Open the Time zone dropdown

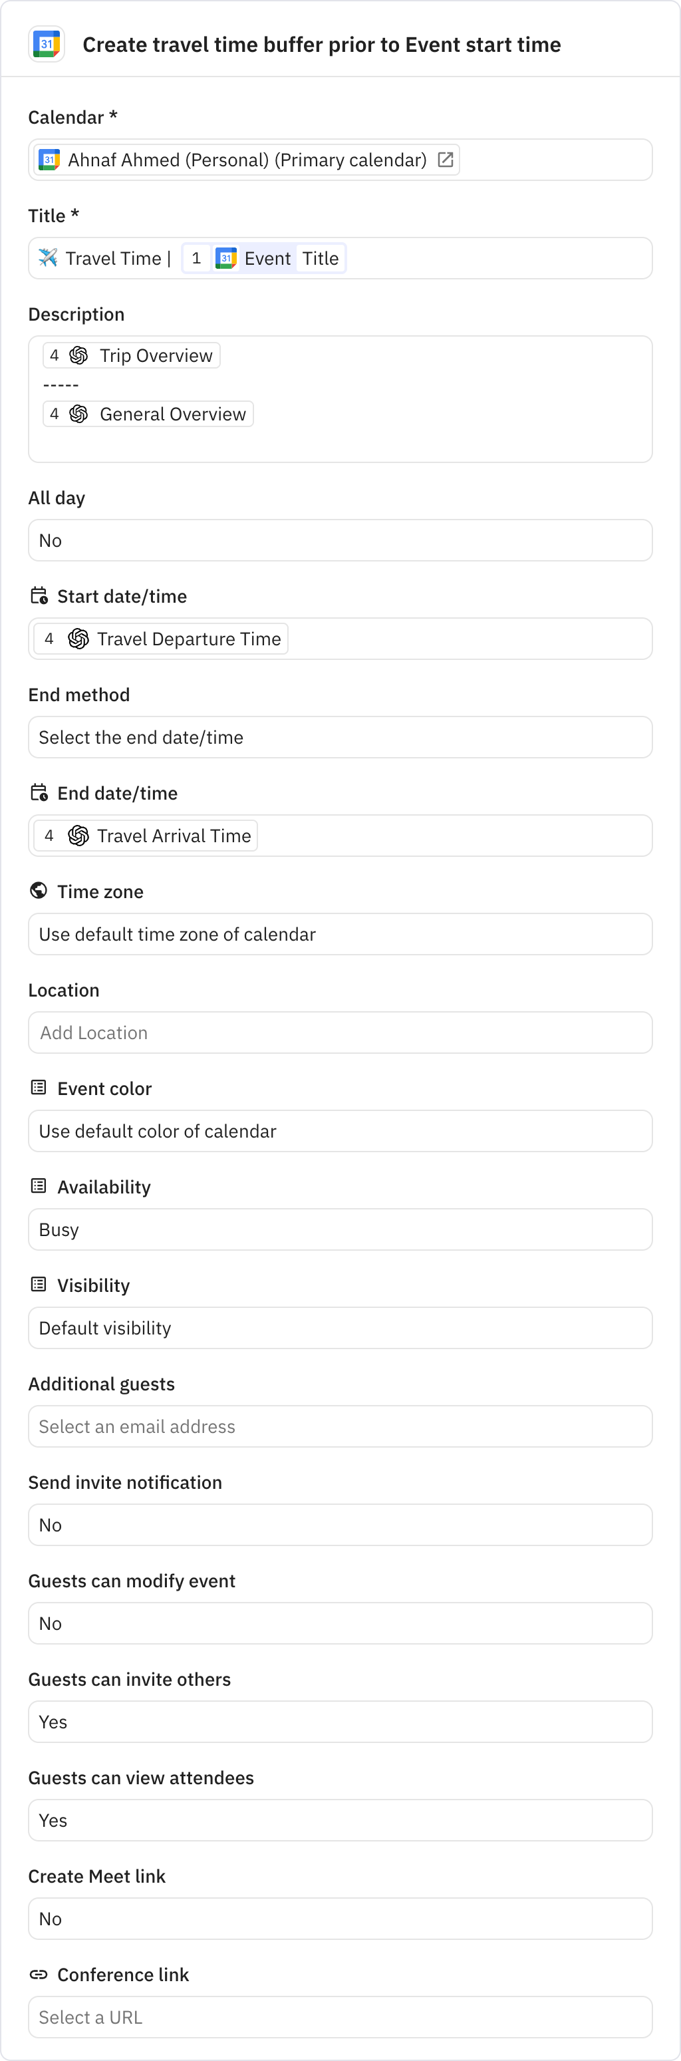click(x=340, y=933)
